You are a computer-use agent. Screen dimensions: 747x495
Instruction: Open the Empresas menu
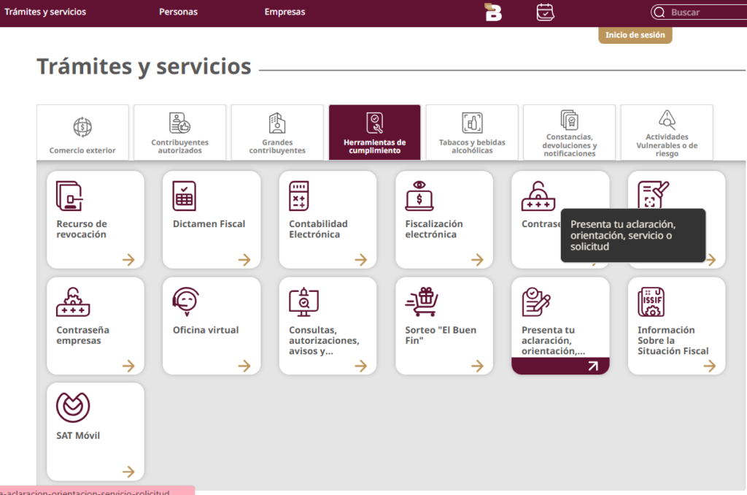point(285,12)
